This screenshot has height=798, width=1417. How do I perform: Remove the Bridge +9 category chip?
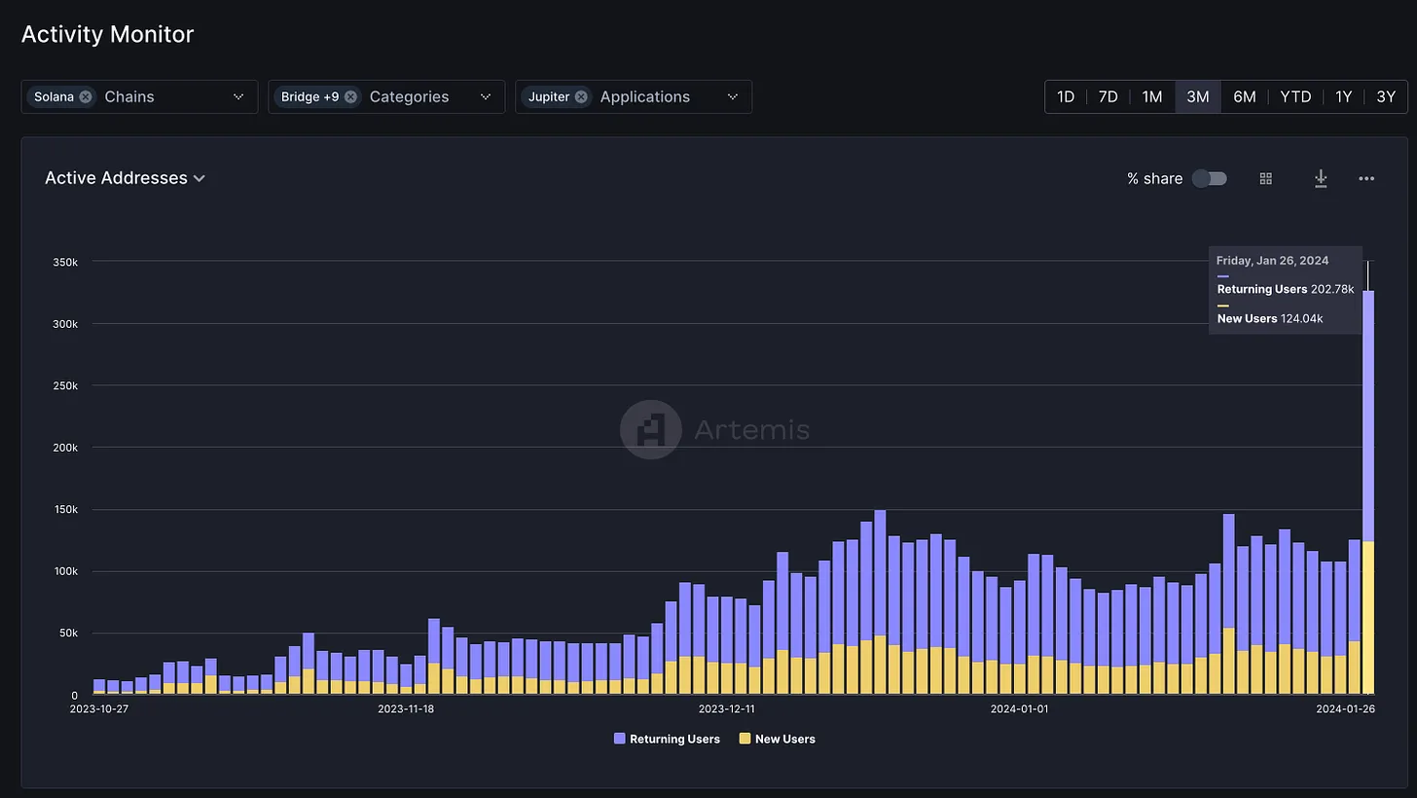click(350, 96)
